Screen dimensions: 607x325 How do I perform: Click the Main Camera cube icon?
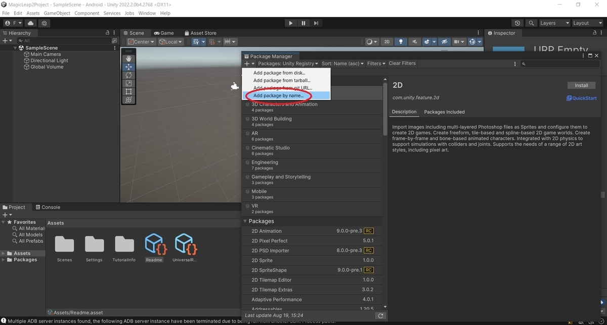click(x=27, y=54)
